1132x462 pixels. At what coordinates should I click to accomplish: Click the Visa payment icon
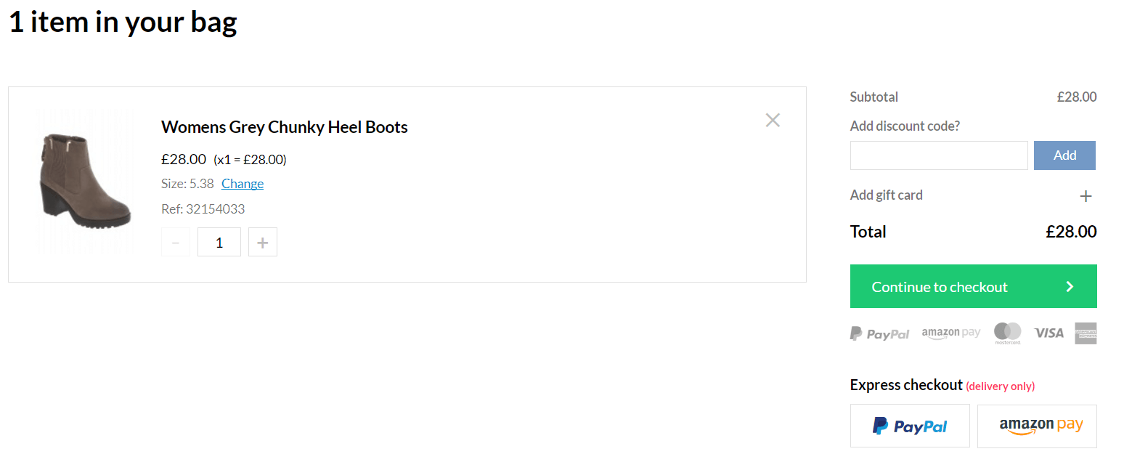pos(1049,333)
